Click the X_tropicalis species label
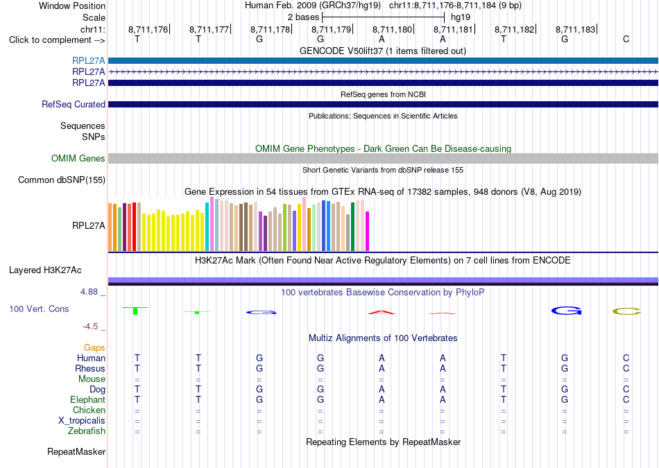The image size is (659, 468). click(82, 421)
